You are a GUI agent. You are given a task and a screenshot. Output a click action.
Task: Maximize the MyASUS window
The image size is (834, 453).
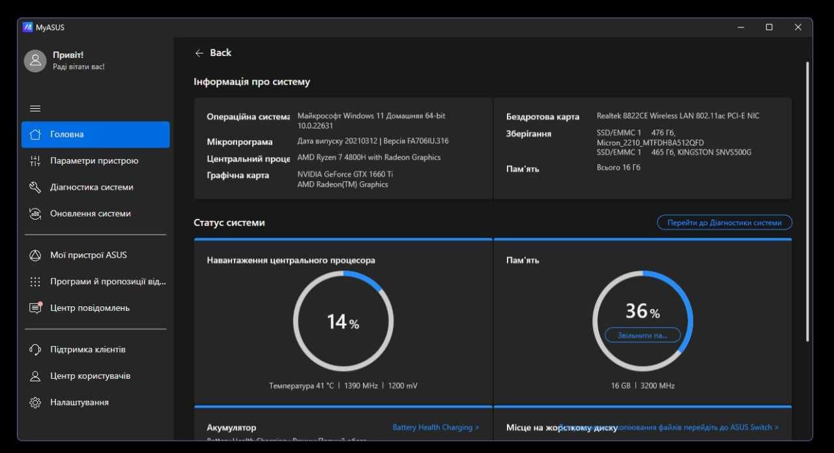(769, 27)
